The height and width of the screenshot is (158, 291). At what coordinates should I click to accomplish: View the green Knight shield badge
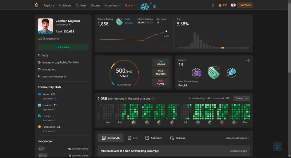pos(214,73)
